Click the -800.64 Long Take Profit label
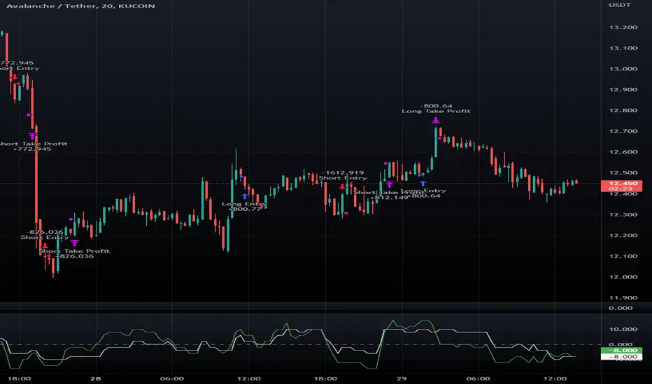 [x=437, y=108]
